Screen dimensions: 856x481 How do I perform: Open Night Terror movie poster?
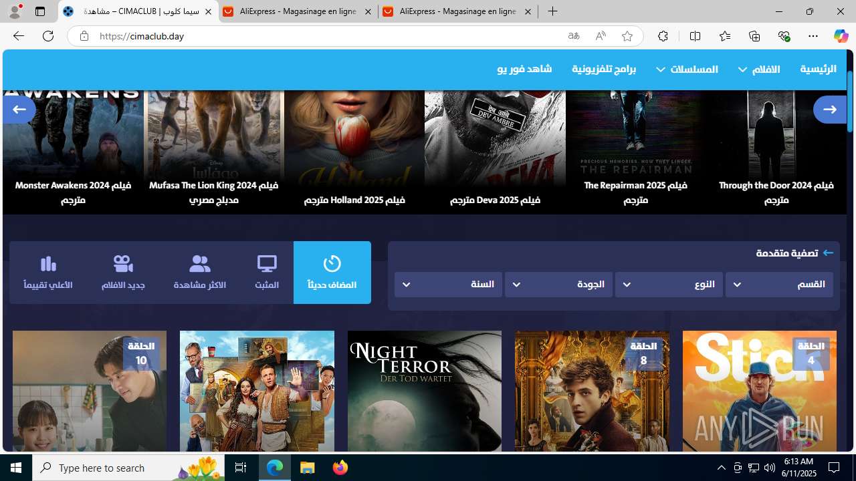[425, 391]
